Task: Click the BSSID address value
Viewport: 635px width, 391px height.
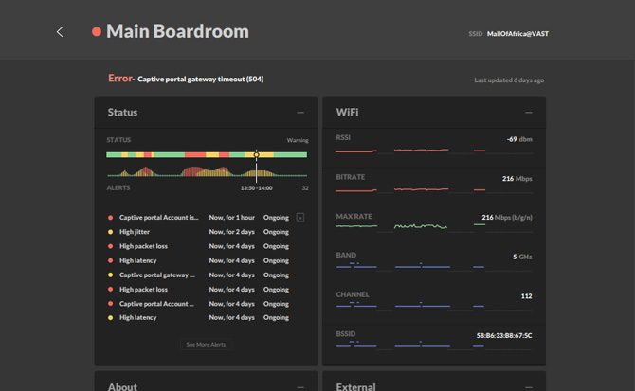Action: click(503, 335)
